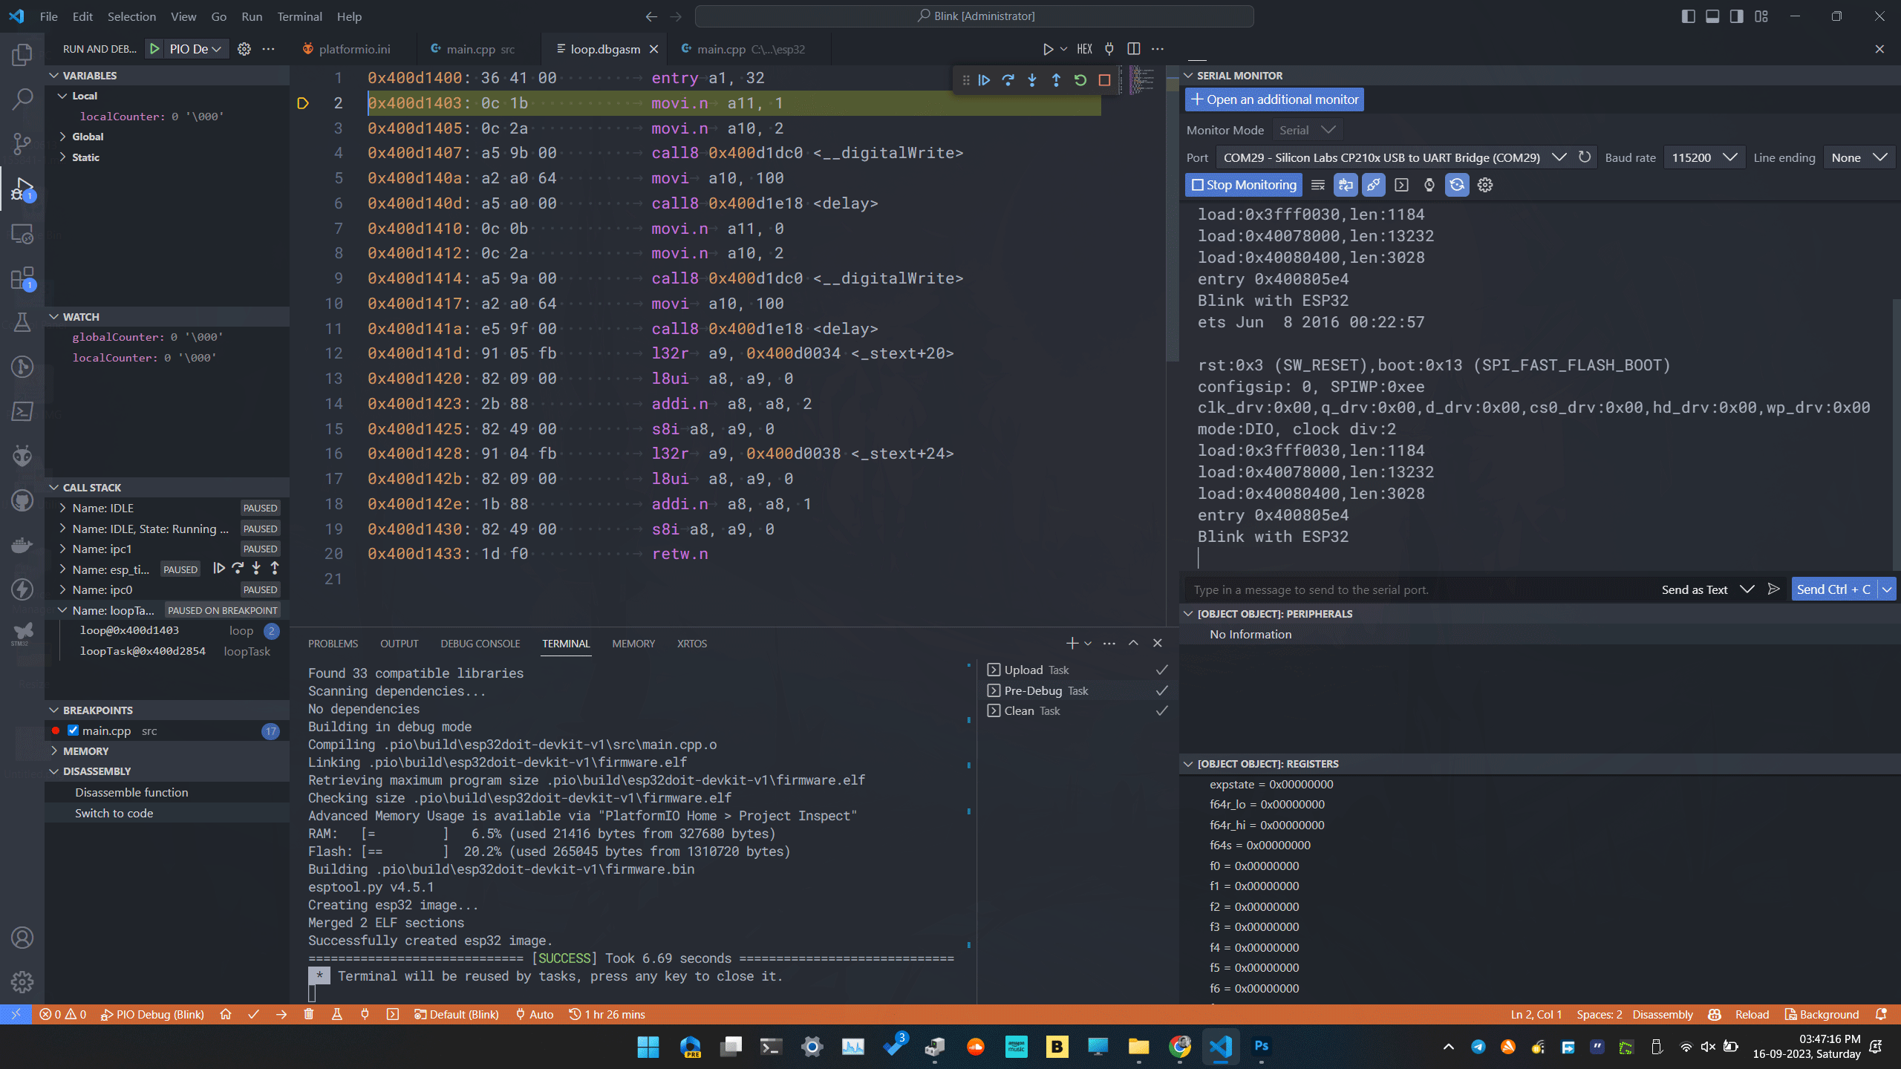Switch to XRTOS panel tab

point(691,644)
